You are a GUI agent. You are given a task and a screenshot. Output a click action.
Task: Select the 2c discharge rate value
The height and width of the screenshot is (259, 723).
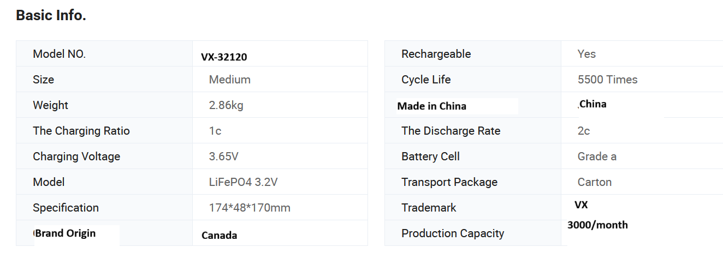tap(584, 131)
